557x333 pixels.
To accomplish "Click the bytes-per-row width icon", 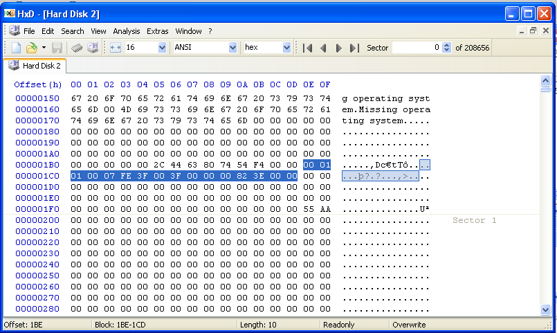I will pyautogui.click(x=116, y=48).
